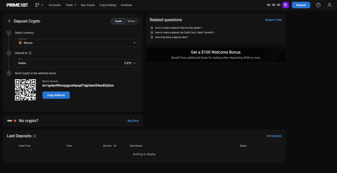Expand the Currency dropdown showing Bitcoin
The image size is (337, 173).
tap(77, 43)
